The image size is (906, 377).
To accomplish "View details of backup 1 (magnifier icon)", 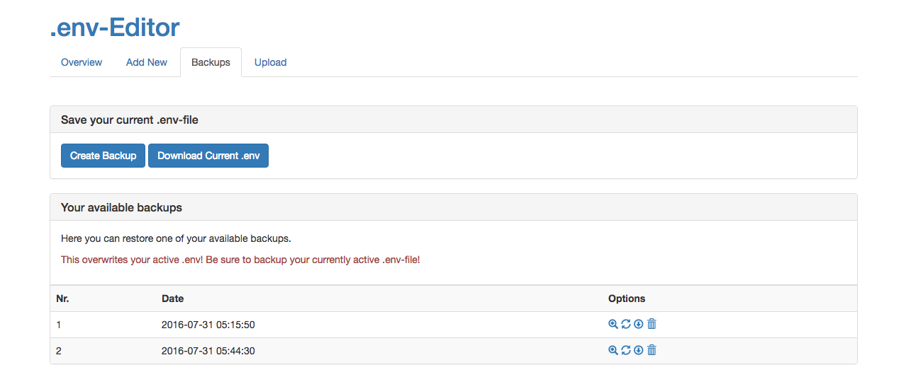I will coord(613,324).
